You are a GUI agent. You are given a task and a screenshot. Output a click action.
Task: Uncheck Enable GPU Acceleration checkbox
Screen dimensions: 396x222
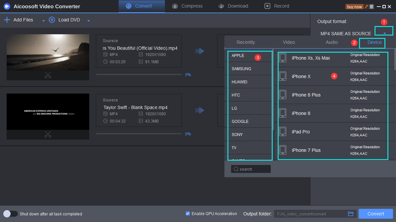coord(188,213)
